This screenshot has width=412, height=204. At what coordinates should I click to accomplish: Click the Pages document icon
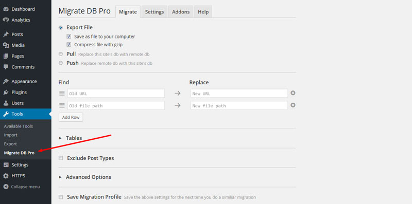[6, 56]
